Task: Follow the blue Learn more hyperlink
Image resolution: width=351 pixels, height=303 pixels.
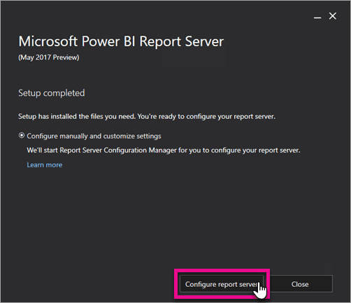Action: [45, 164]
